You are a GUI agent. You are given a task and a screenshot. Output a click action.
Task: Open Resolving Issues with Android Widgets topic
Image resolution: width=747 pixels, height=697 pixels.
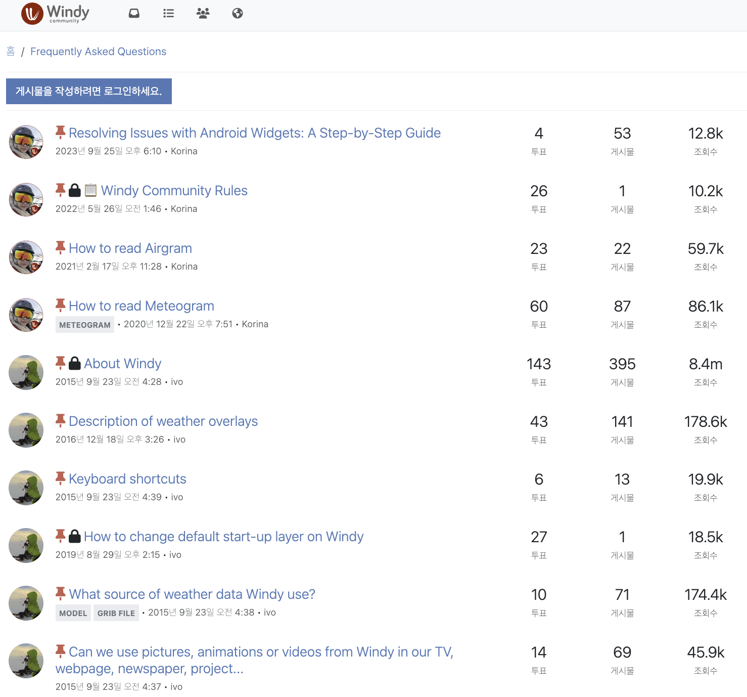(255, 133)
